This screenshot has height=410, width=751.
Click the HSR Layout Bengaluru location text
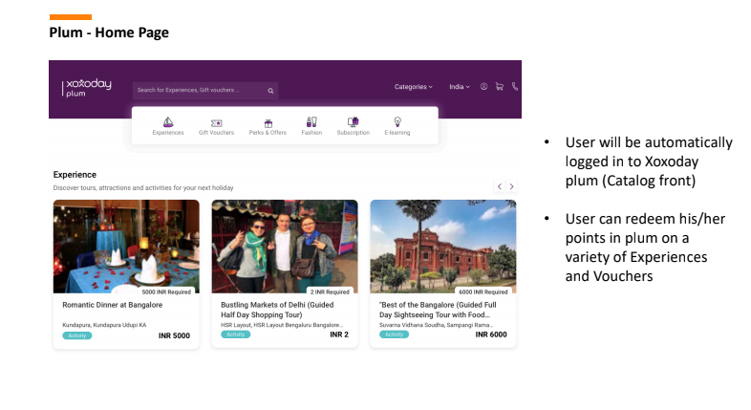point(282,325)
